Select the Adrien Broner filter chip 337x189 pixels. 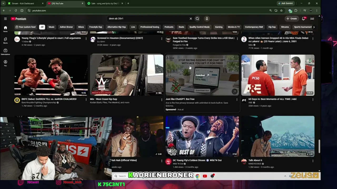pyautogui.click(x=66, y=27)
